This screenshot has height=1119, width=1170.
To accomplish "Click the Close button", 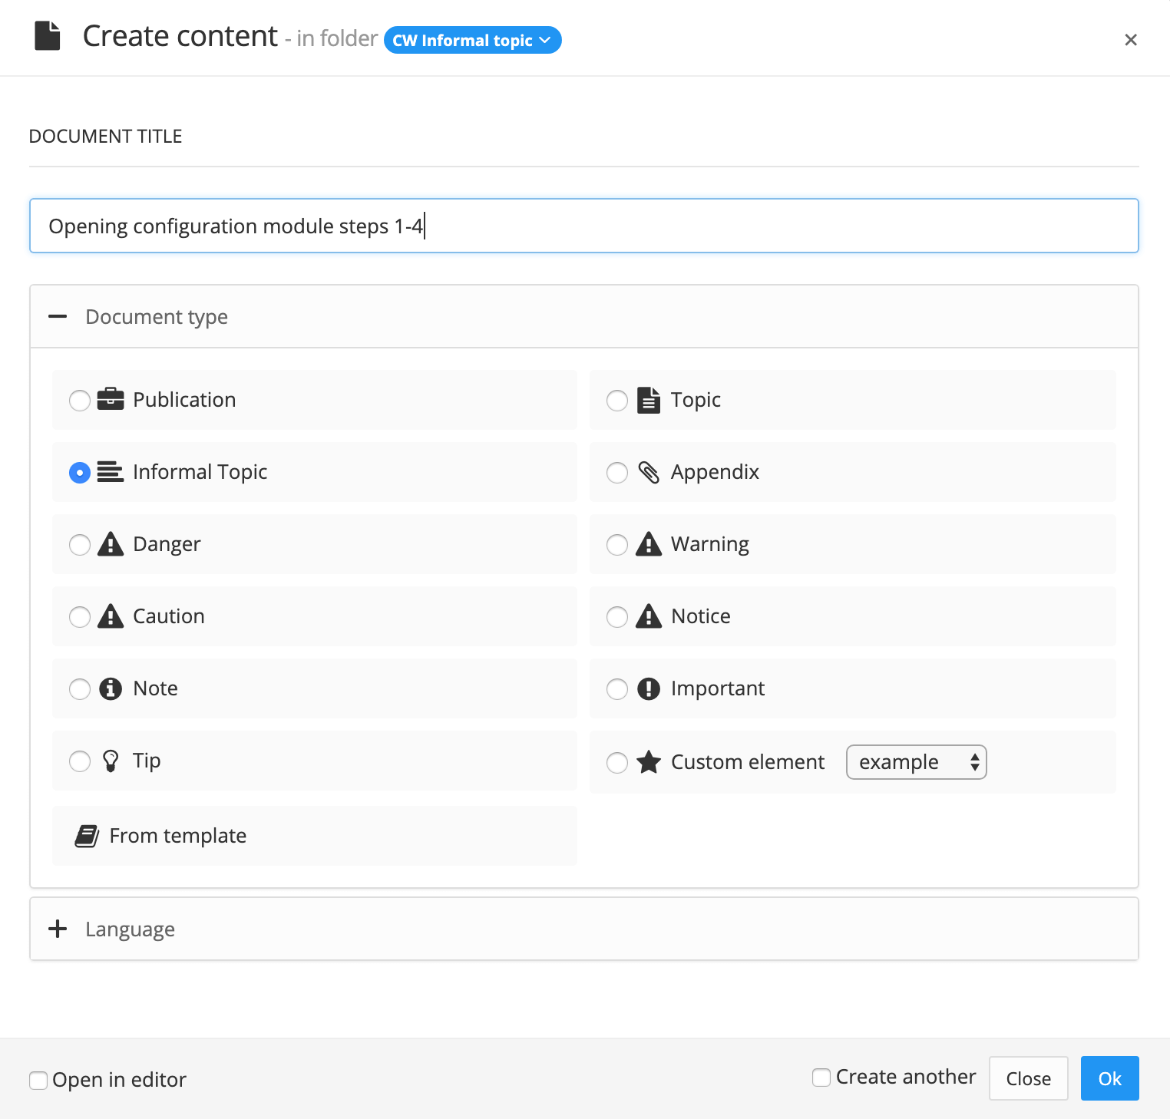I will click(x=1028, y=1078).
